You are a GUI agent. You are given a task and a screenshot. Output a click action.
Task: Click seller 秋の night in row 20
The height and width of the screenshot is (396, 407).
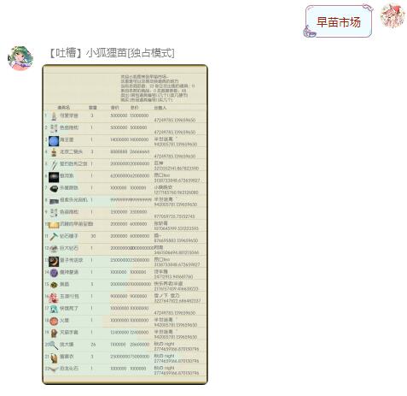tap(164, 344)
